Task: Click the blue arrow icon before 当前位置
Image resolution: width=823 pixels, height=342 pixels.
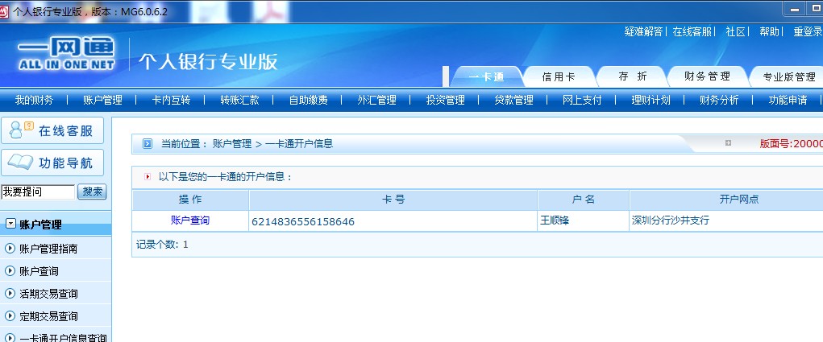Action: point(148,143)
